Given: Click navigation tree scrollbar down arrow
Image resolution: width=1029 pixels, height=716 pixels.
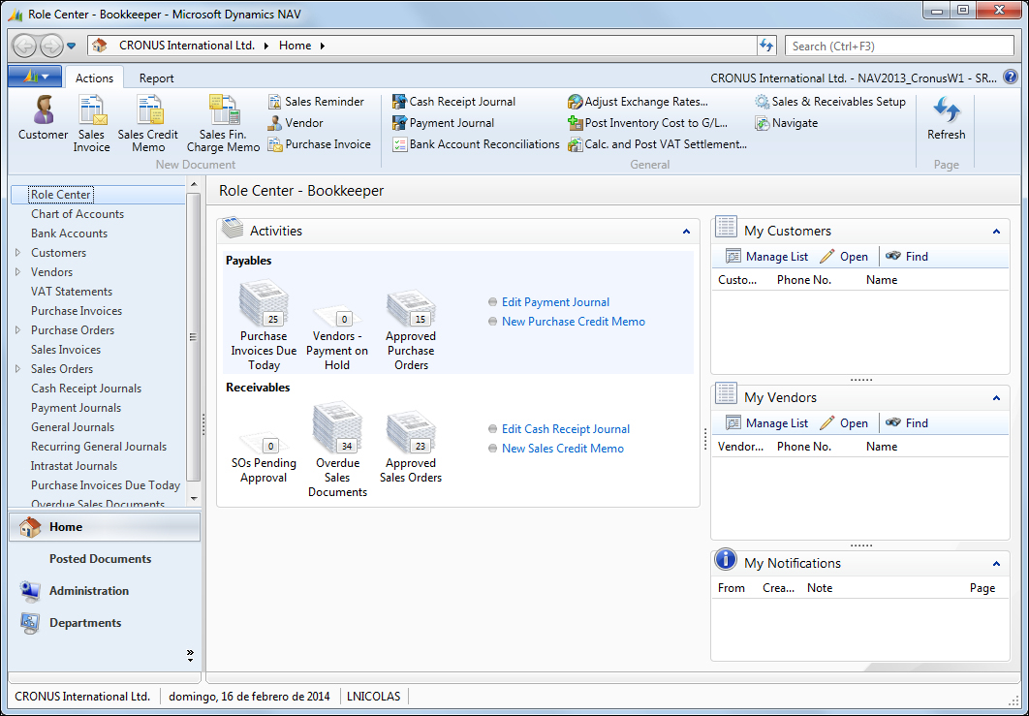Looking at the screenshot, I should coord(194,499).
